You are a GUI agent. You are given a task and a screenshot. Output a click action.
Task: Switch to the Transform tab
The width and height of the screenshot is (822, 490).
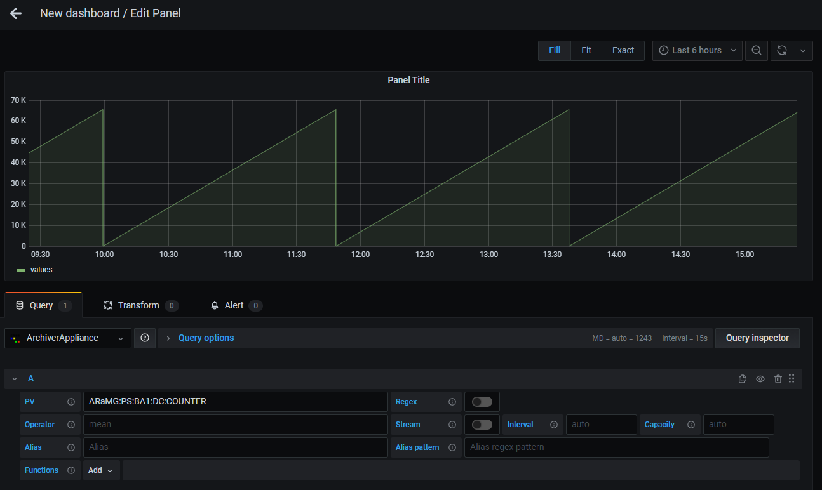coord(140,305)
